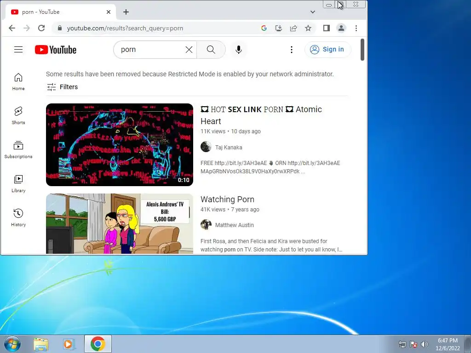Open the volume speaker tray icon

pos(425,344)
